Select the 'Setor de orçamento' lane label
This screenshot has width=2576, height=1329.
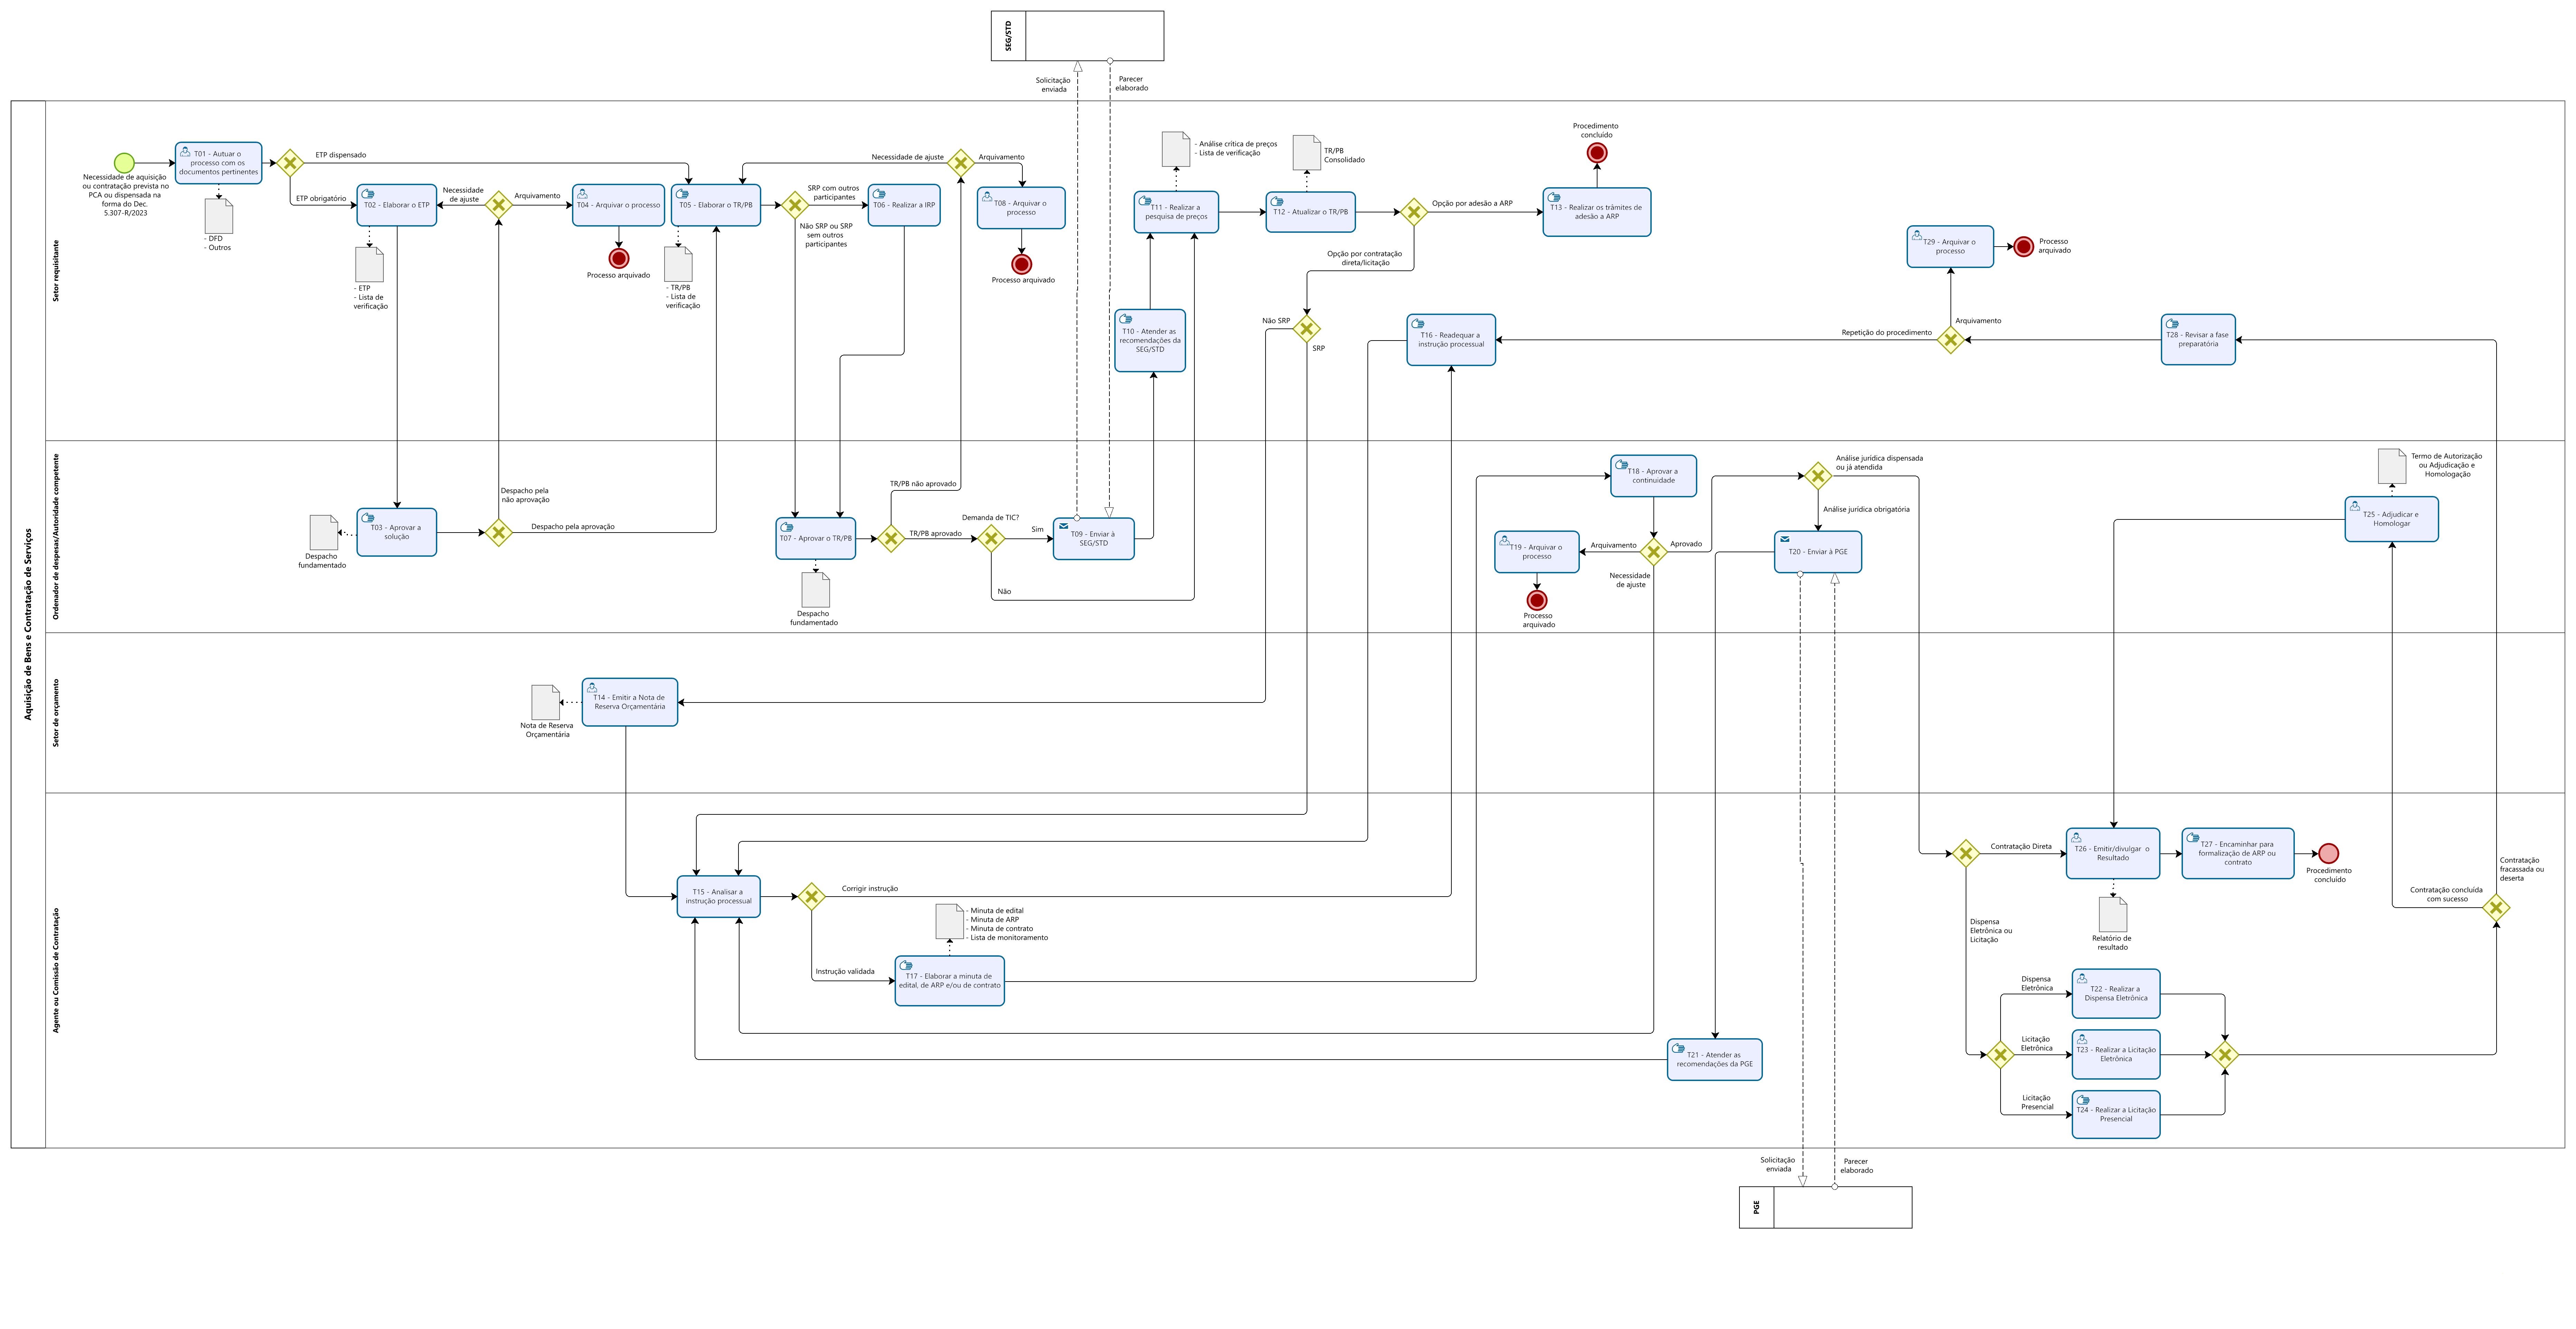point(56,712)
